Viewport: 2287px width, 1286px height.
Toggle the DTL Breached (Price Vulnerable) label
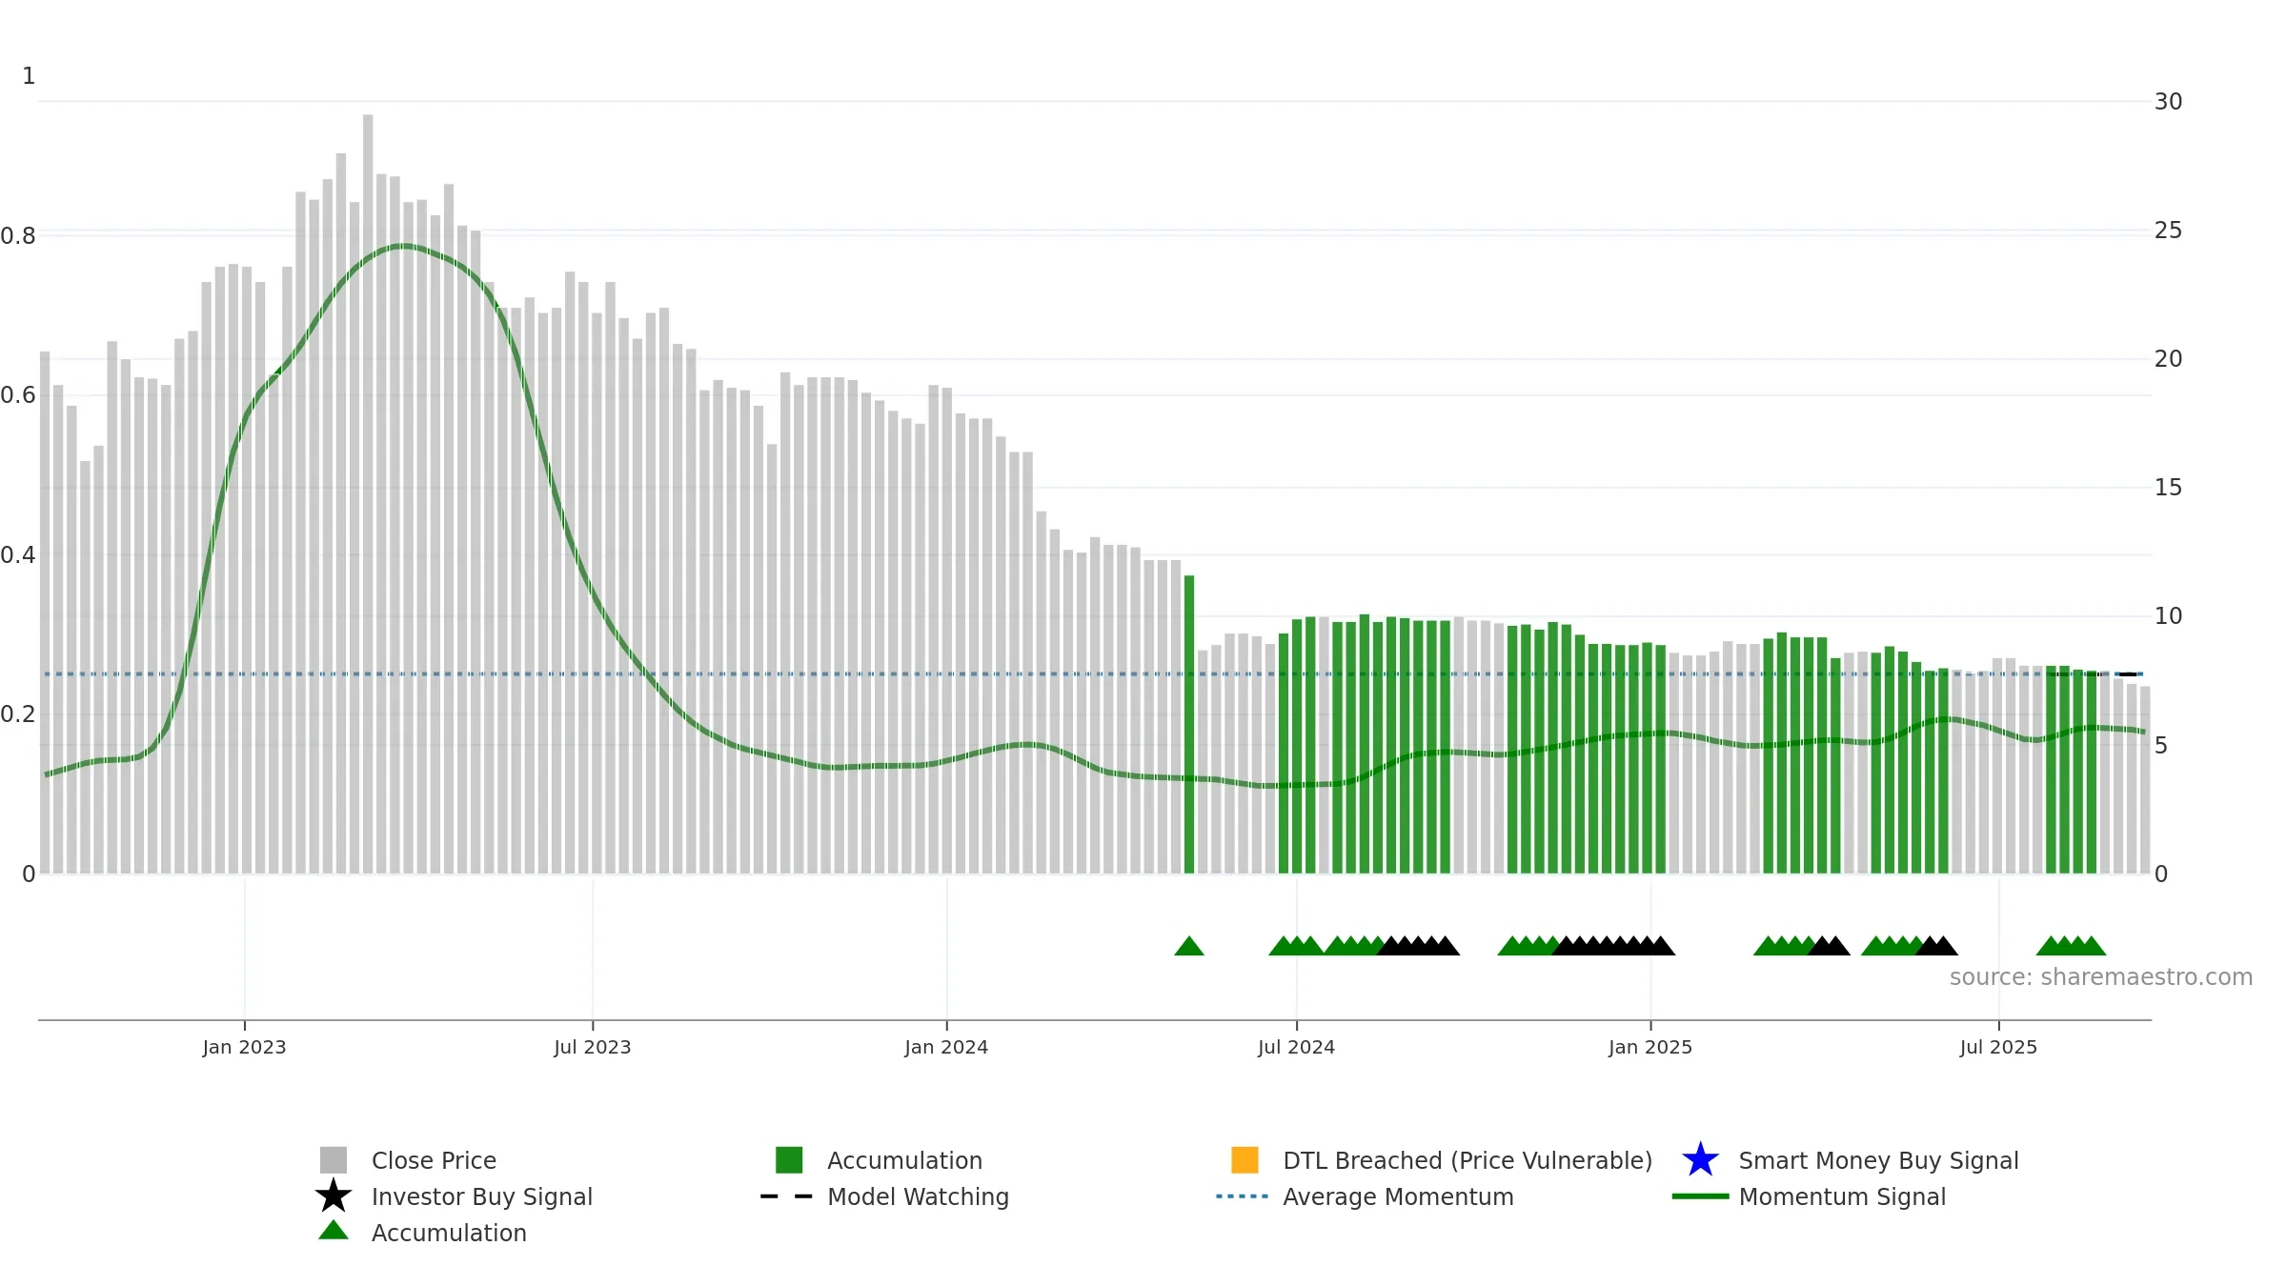[x=1467, y=1160]
